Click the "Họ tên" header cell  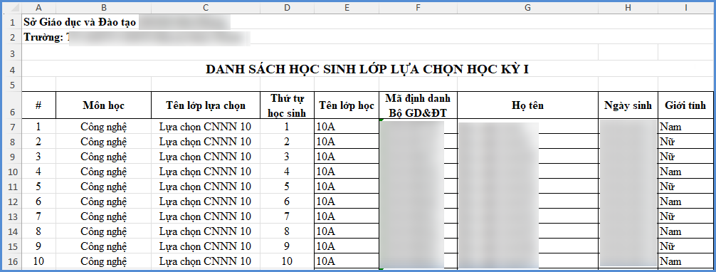[x=527, y=105]
